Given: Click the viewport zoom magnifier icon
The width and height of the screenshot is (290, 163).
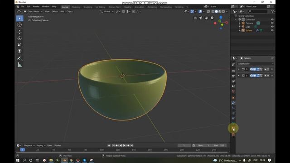Looking at the screenshot, I should tap(212, 18).
